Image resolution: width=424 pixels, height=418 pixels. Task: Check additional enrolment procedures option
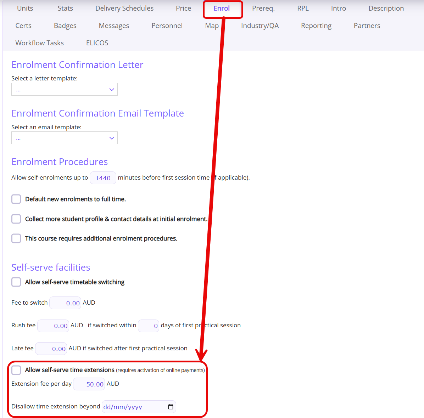point(16,239)
